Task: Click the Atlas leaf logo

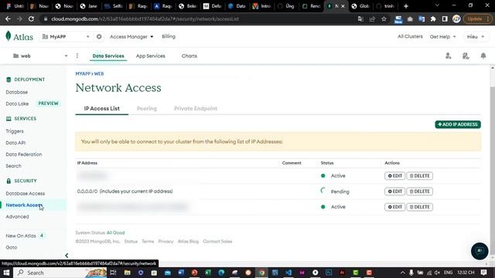Action: (9, 36)
